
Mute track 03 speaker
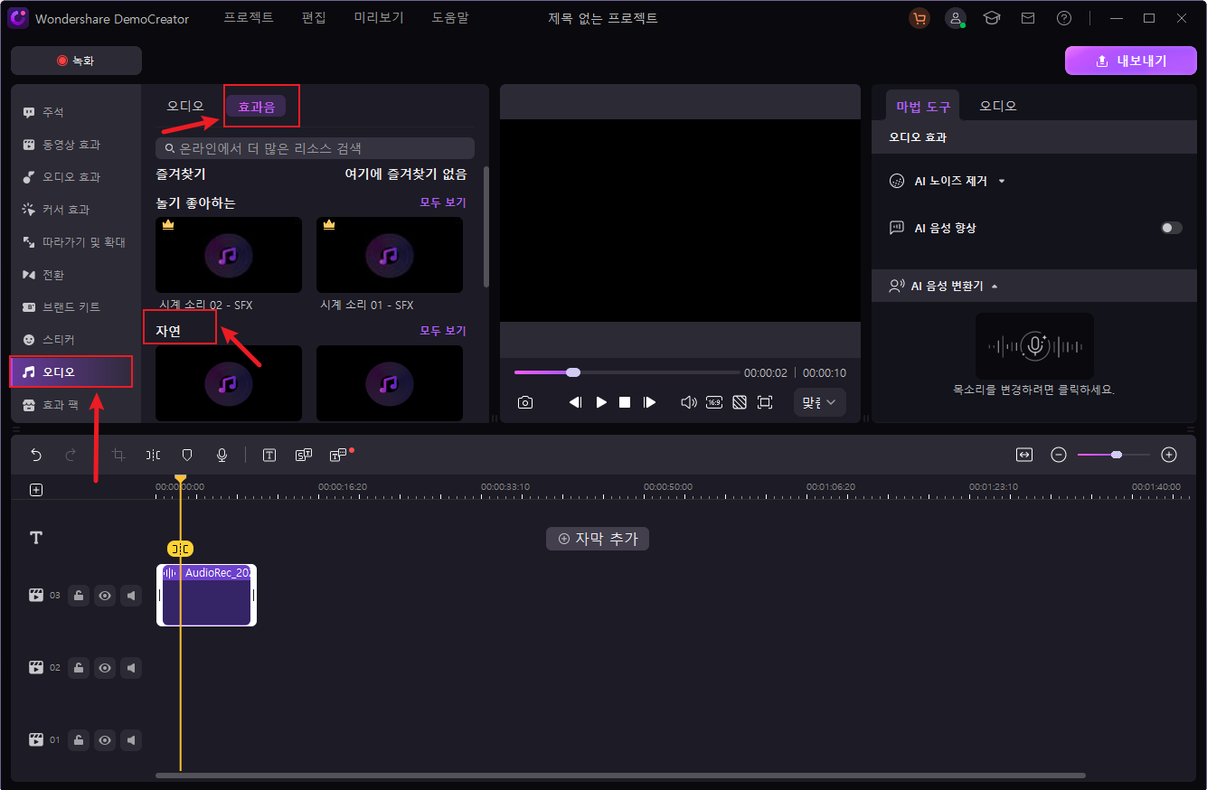[132, 596]
